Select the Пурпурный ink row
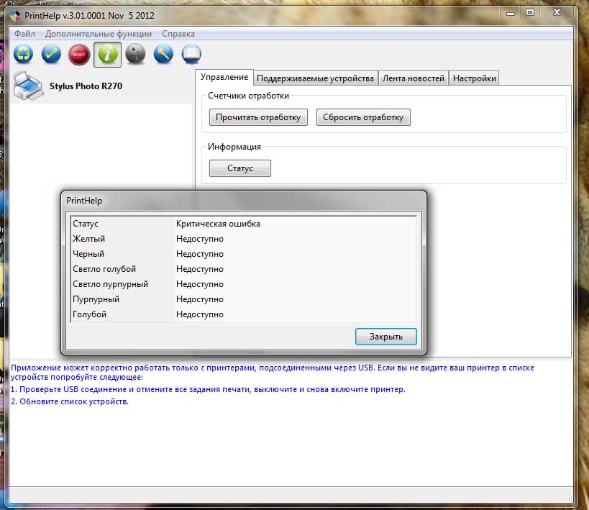Screen dimensions: 589x510 click(244, 299)
